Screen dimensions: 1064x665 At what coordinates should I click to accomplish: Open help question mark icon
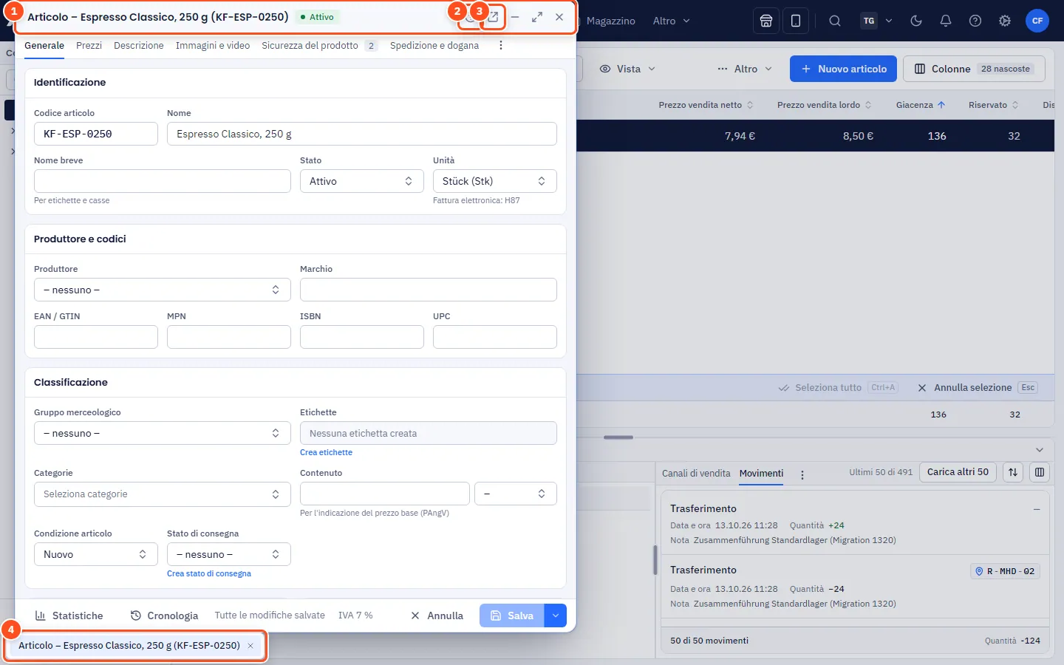tap(975, 21)
